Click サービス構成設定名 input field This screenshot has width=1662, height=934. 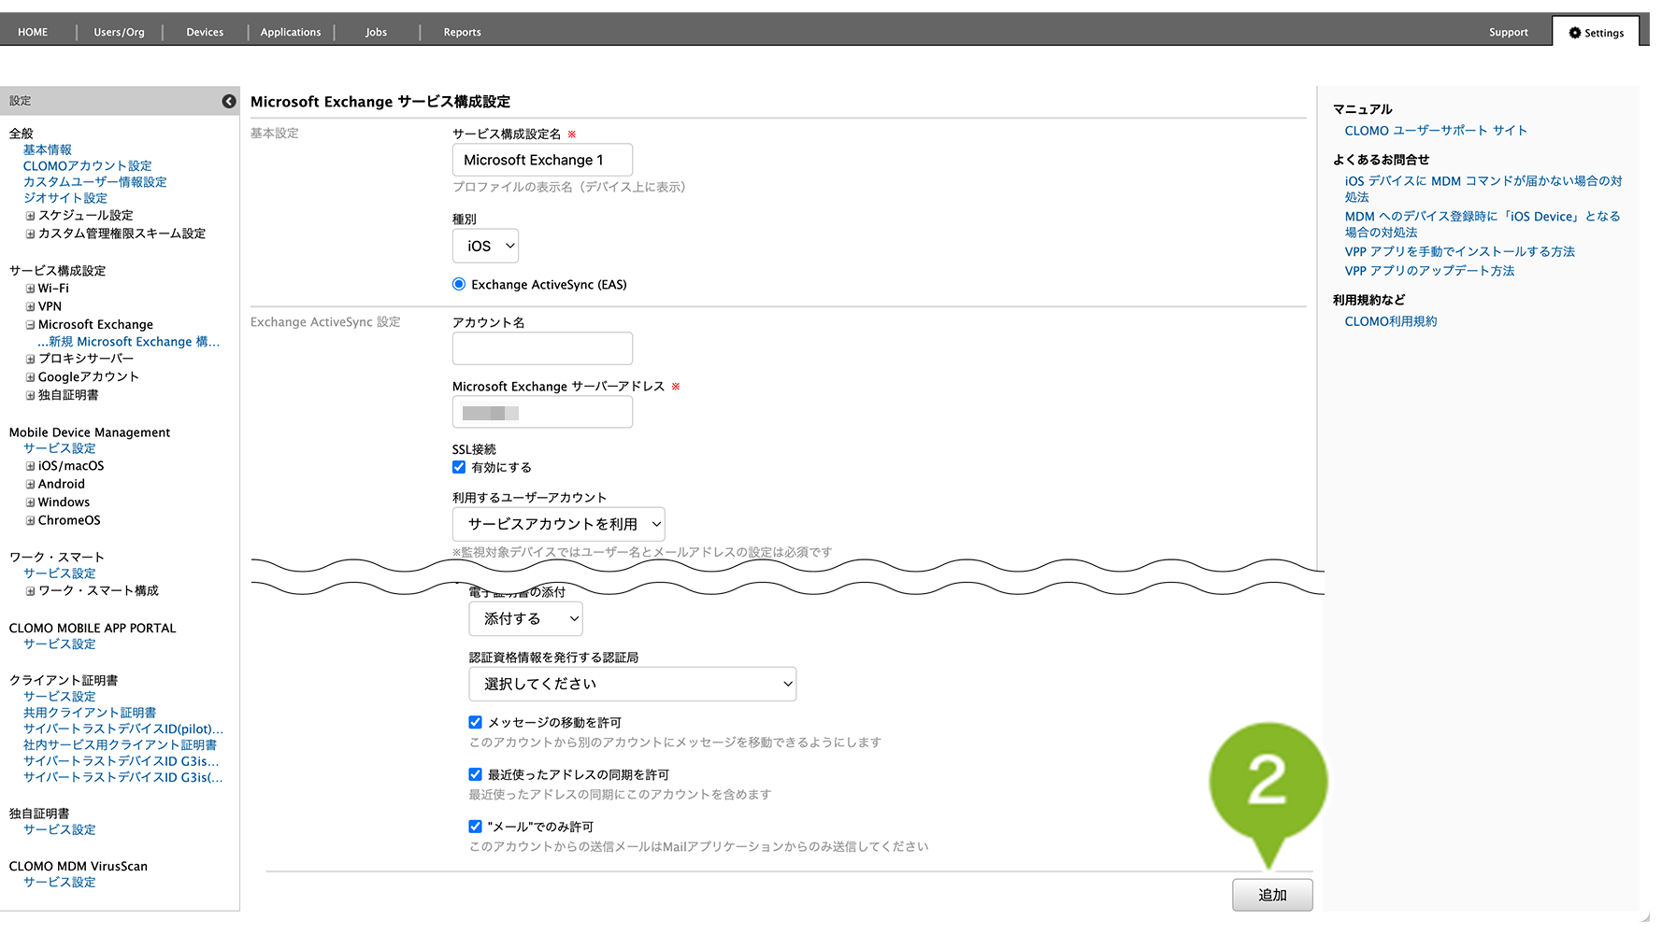click(542, 160)
